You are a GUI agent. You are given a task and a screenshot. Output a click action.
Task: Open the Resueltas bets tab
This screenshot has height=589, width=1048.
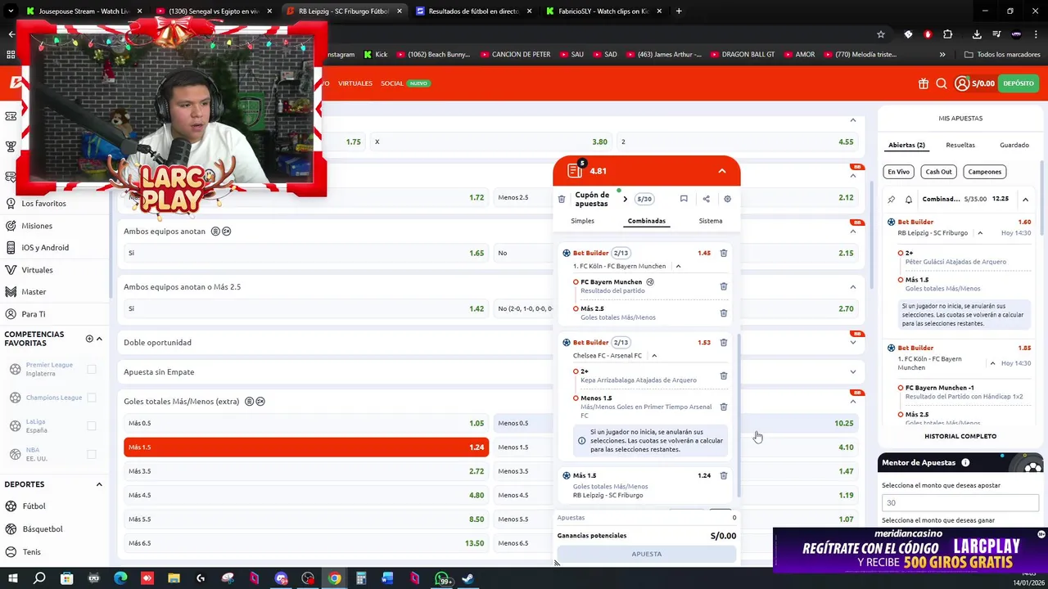(960, 145)
